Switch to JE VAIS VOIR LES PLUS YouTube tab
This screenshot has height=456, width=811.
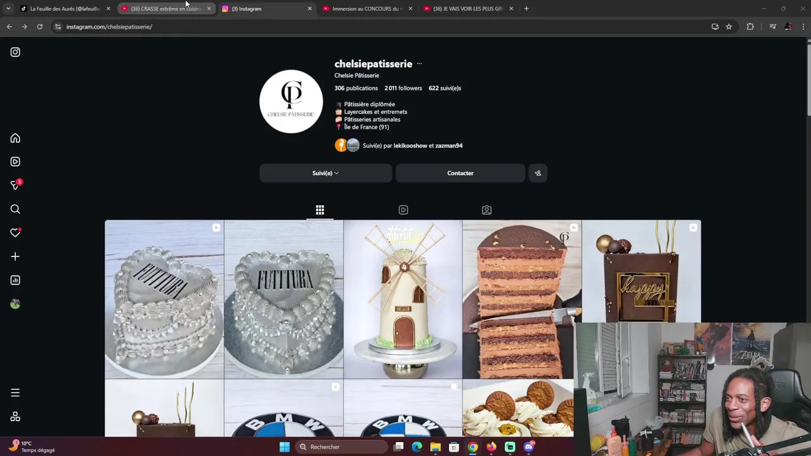tap(468, 9)
